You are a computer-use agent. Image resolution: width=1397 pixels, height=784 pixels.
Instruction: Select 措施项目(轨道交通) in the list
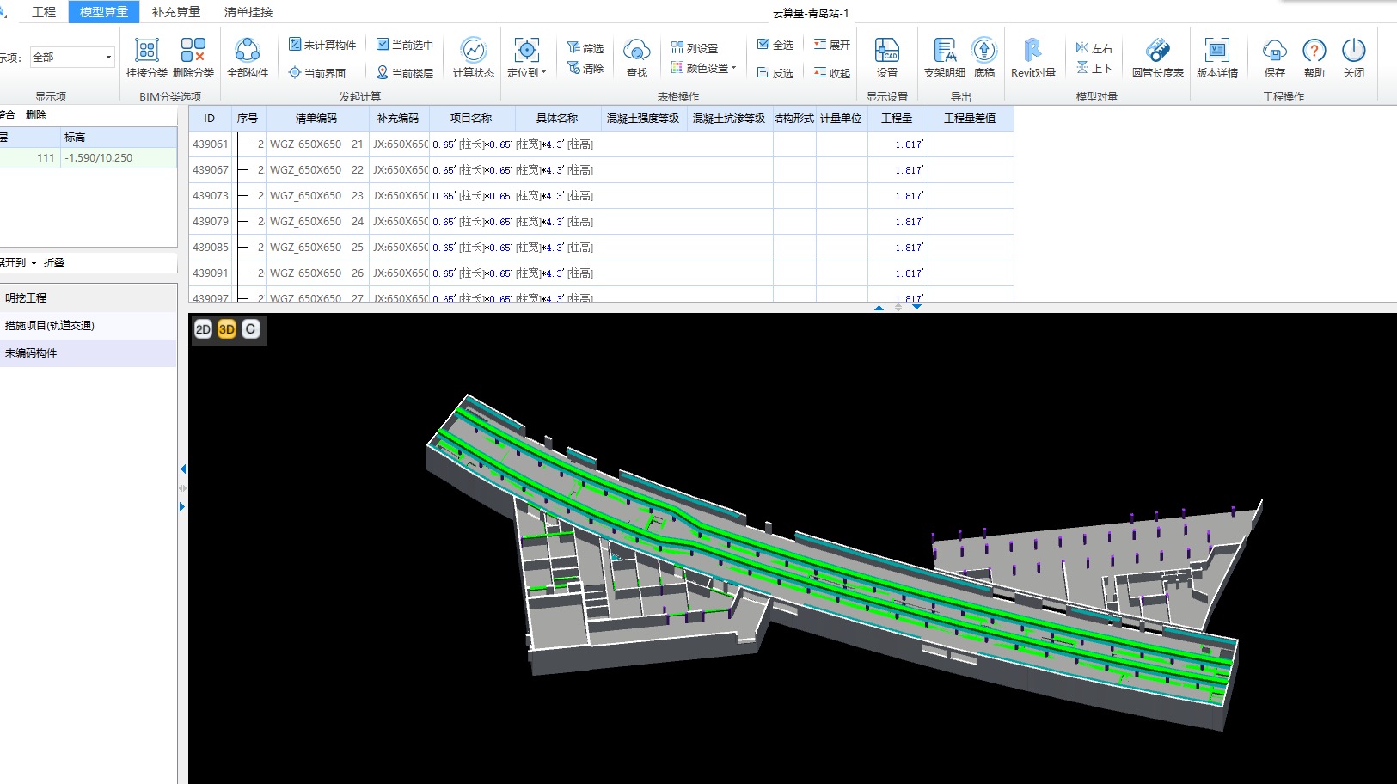click(x=50, y=326)
